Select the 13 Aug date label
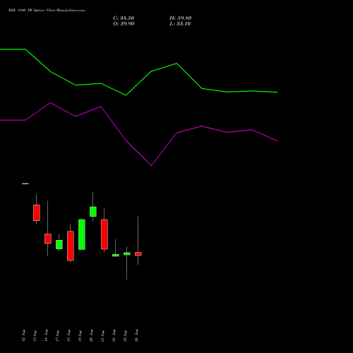353x353 pixels. coord(35,335)
